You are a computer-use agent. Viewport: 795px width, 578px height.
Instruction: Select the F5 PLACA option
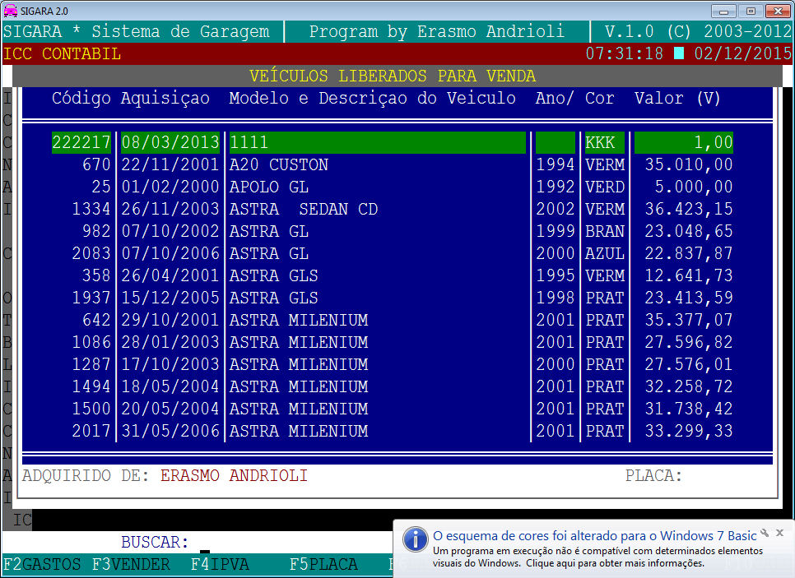(x=323, y=565)
